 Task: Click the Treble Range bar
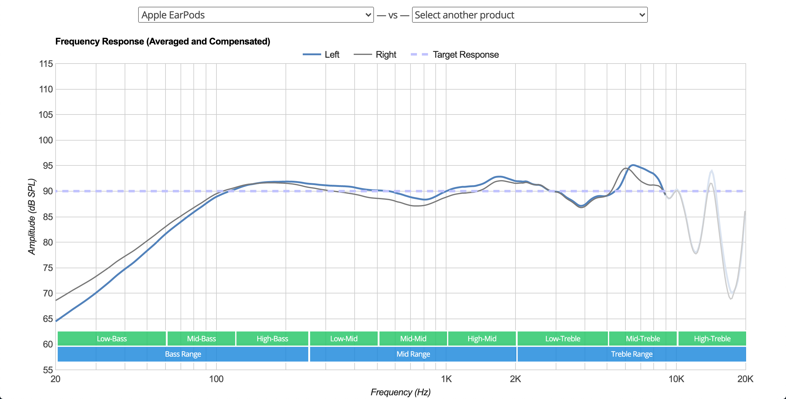coord(631,354)
